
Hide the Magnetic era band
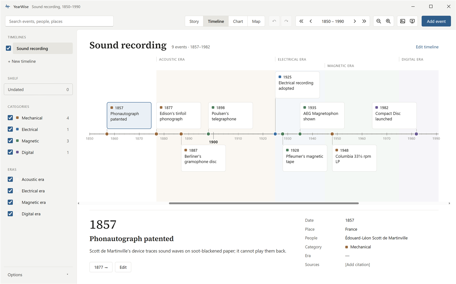click(10, 202)
